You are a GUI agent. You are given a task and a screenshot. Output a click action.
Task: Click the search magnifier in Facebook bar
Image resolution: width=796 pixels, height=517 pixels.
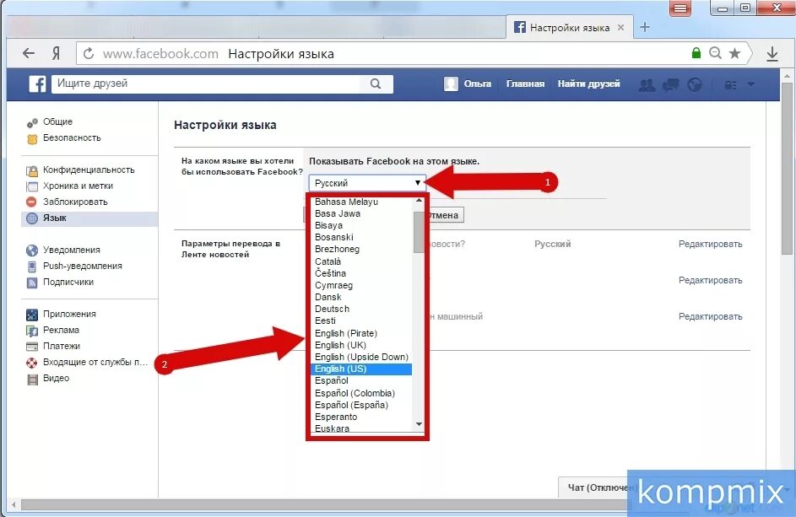376,83
